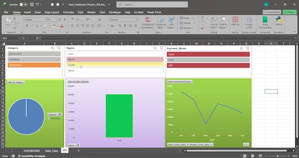Apply italic formatting with I icon
Viewport: 299px width, 158px height.
[32, 26]
